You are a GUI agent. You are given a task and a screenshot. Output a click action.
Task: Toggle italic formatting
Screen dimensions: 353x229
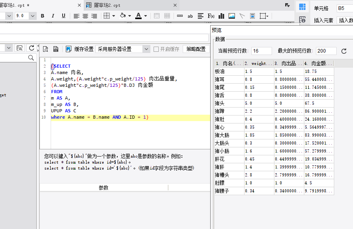coord(53,16)
